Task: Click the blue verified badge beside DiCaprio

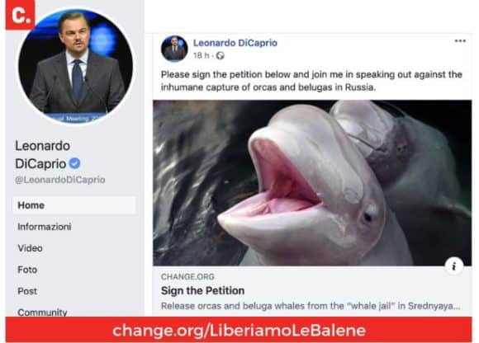Action: [x=74, y=164]
